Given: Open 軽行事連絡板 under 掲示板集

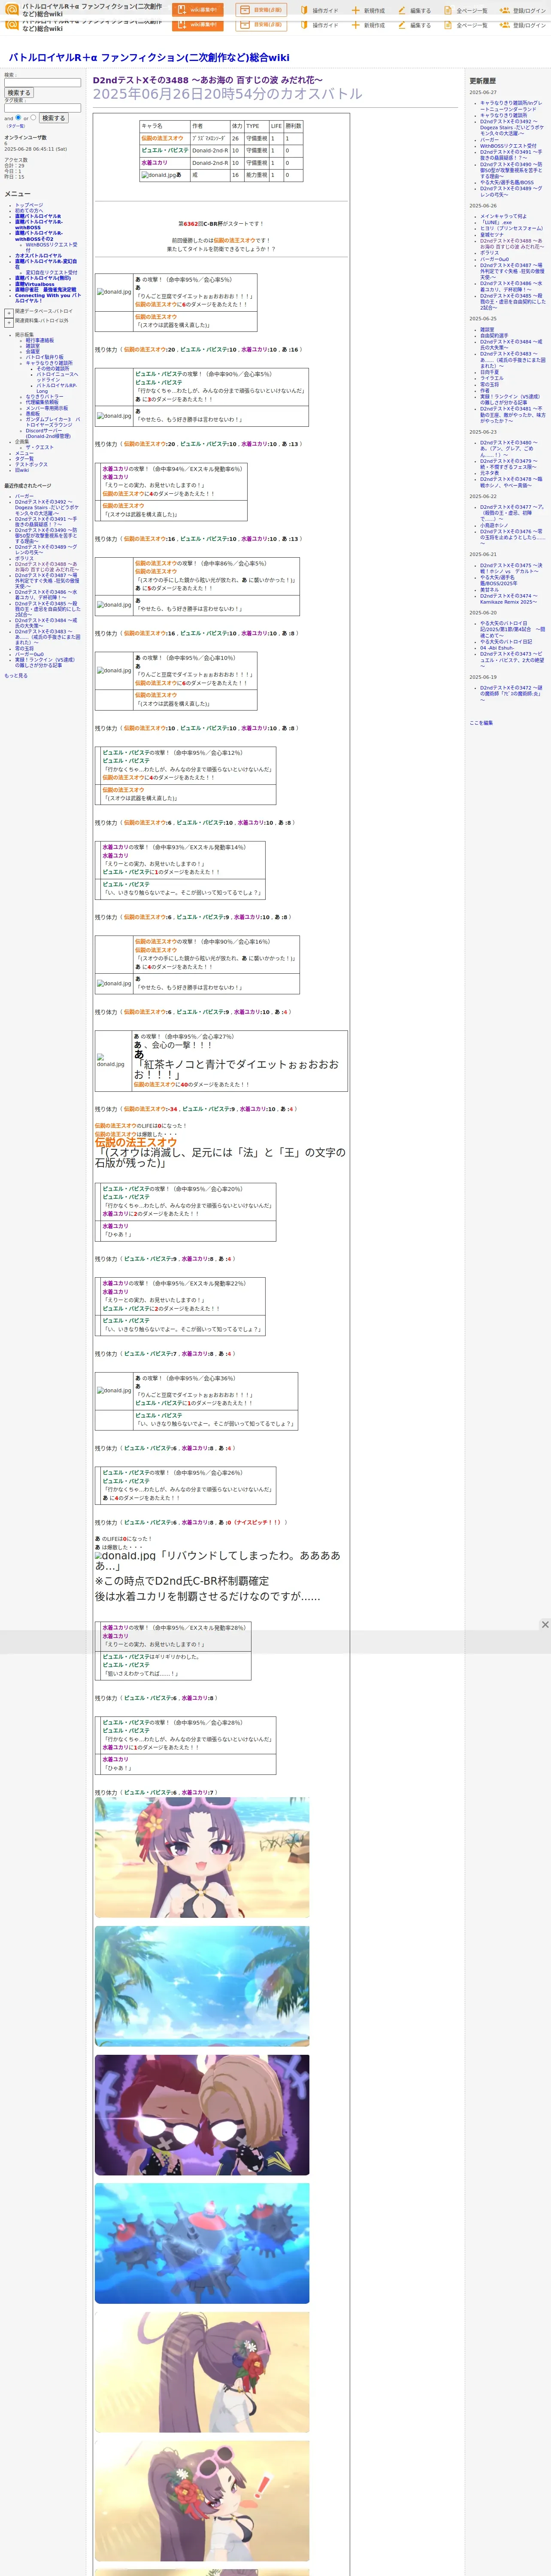Looking at the screenshot, I should pos(40,340).
